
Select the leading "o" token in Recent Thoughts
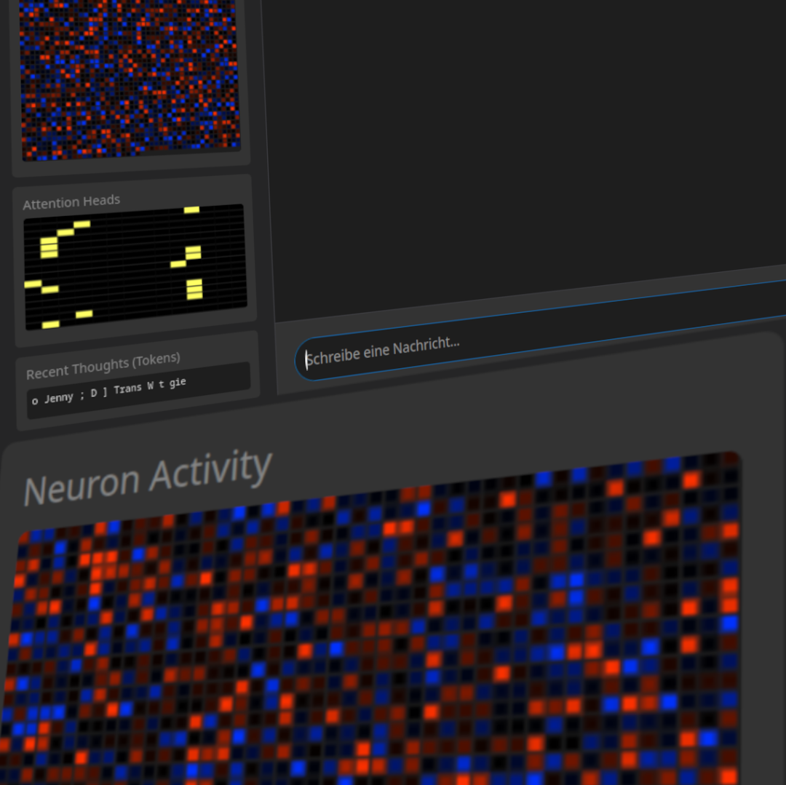35,402
